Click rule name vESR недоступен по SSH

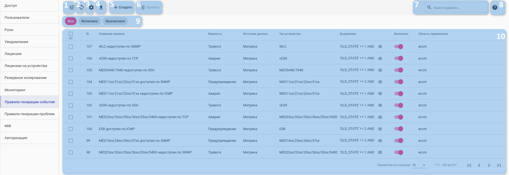[x=119, y=105]
